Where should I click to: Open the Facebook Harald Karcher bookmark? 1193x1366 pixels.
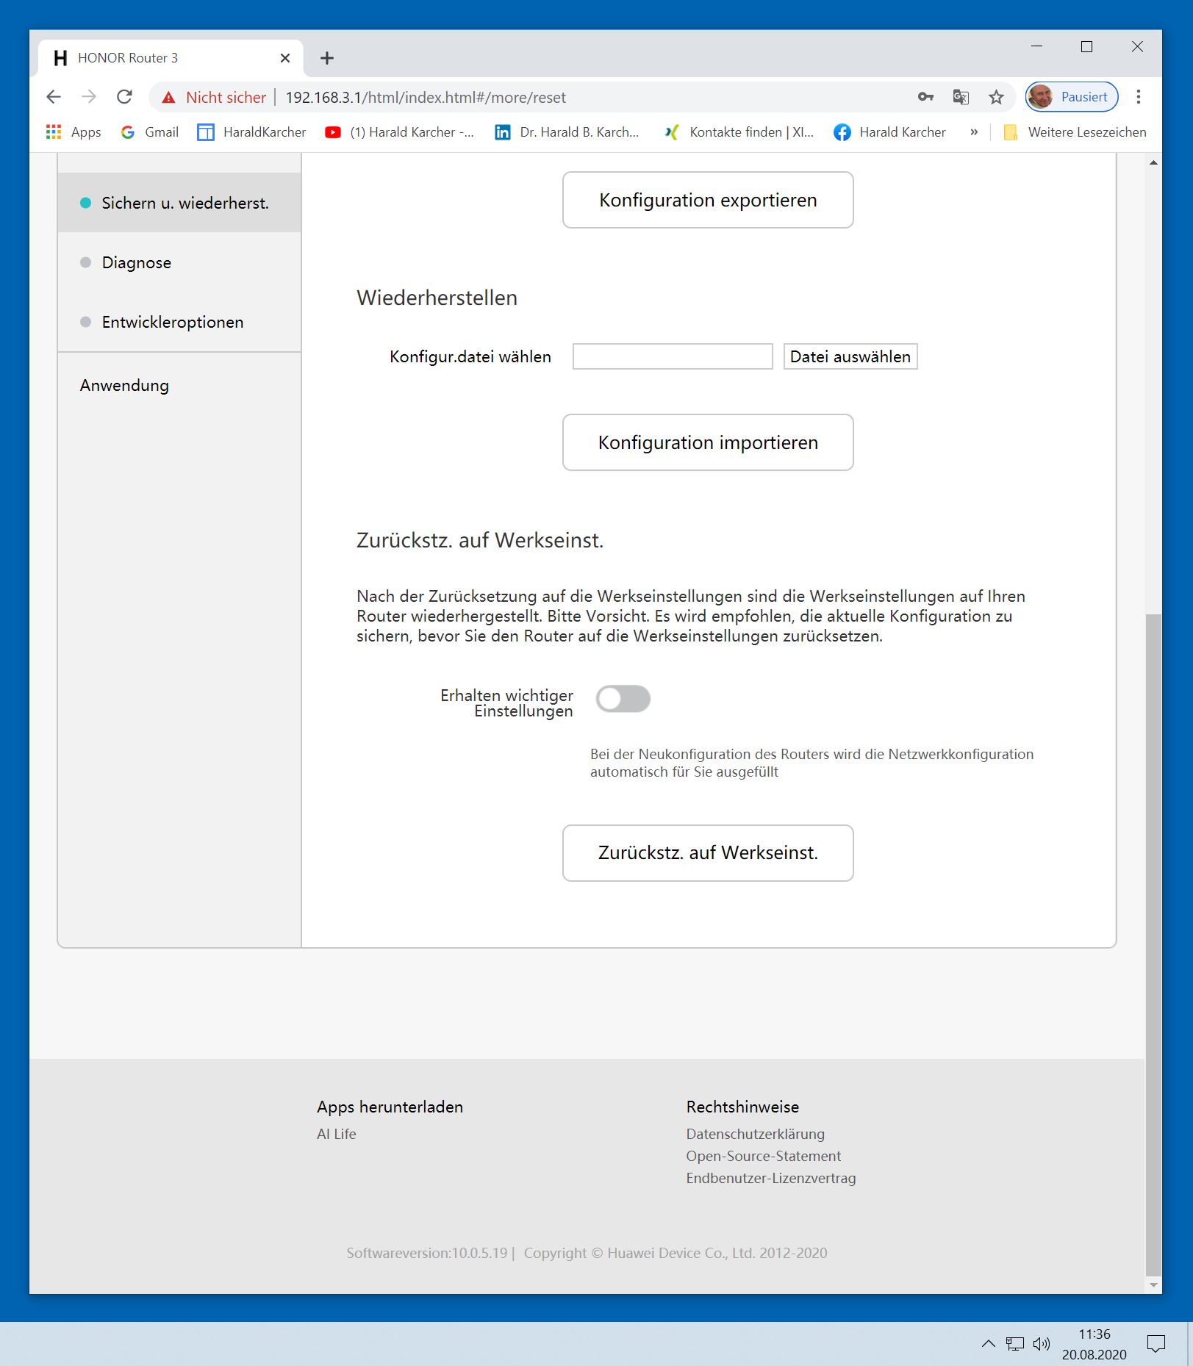[889, 132]
